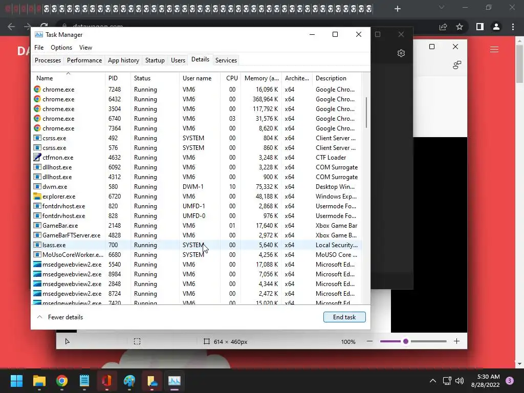This screenshot has width=524, height=393.
Task: Select csrss.exe icon with PID 576
Action: tap(37, 147)
